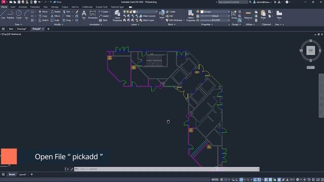This screenshot has width=324, height=182.
Task: Click the Paste clipboard button
Action: point(263,15)
